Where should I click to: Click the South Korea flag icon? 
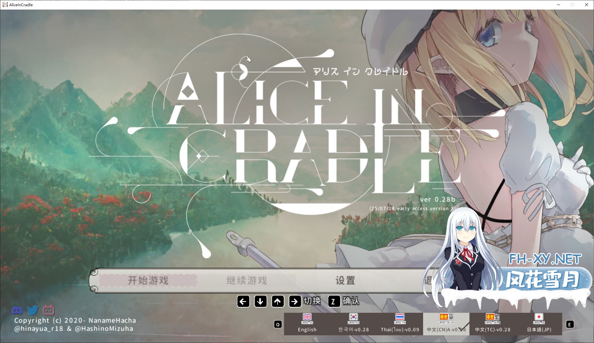click(x=354, y=317)
